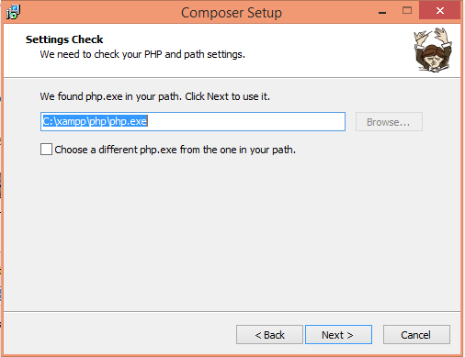Go to previous step with < Back
Image resolution: width=465 pixels, height=357 pixels.
269,335
